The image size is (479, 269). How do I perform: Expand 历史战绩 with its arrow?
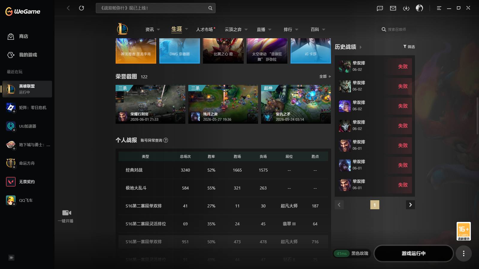tap(360, 47)
